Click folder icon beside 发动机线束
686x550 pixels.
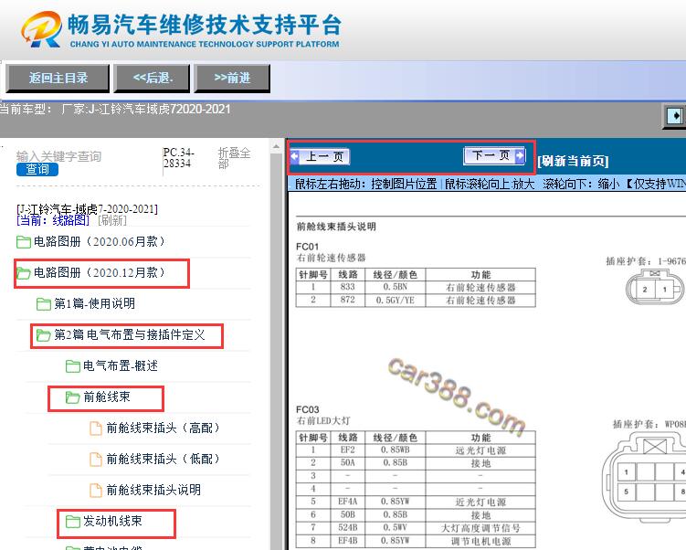(x=73, y=522)
